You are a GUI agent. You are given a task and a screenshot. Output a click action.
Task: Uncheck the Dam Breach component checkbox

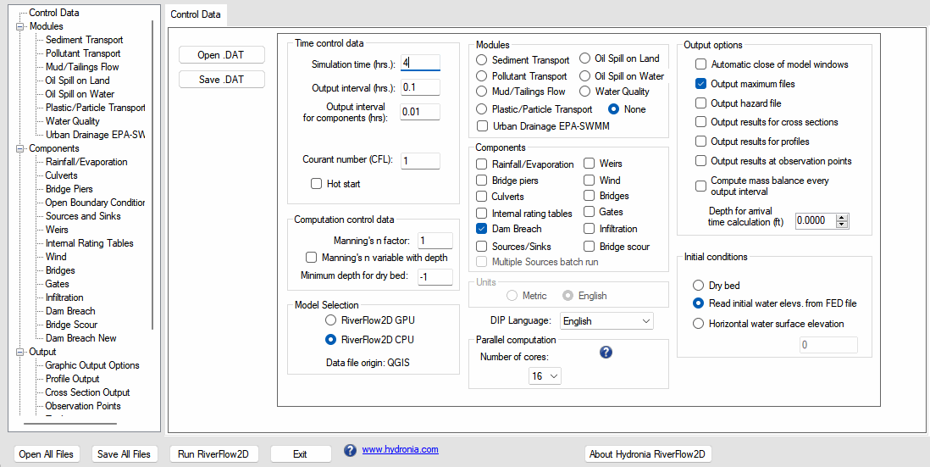481,229
